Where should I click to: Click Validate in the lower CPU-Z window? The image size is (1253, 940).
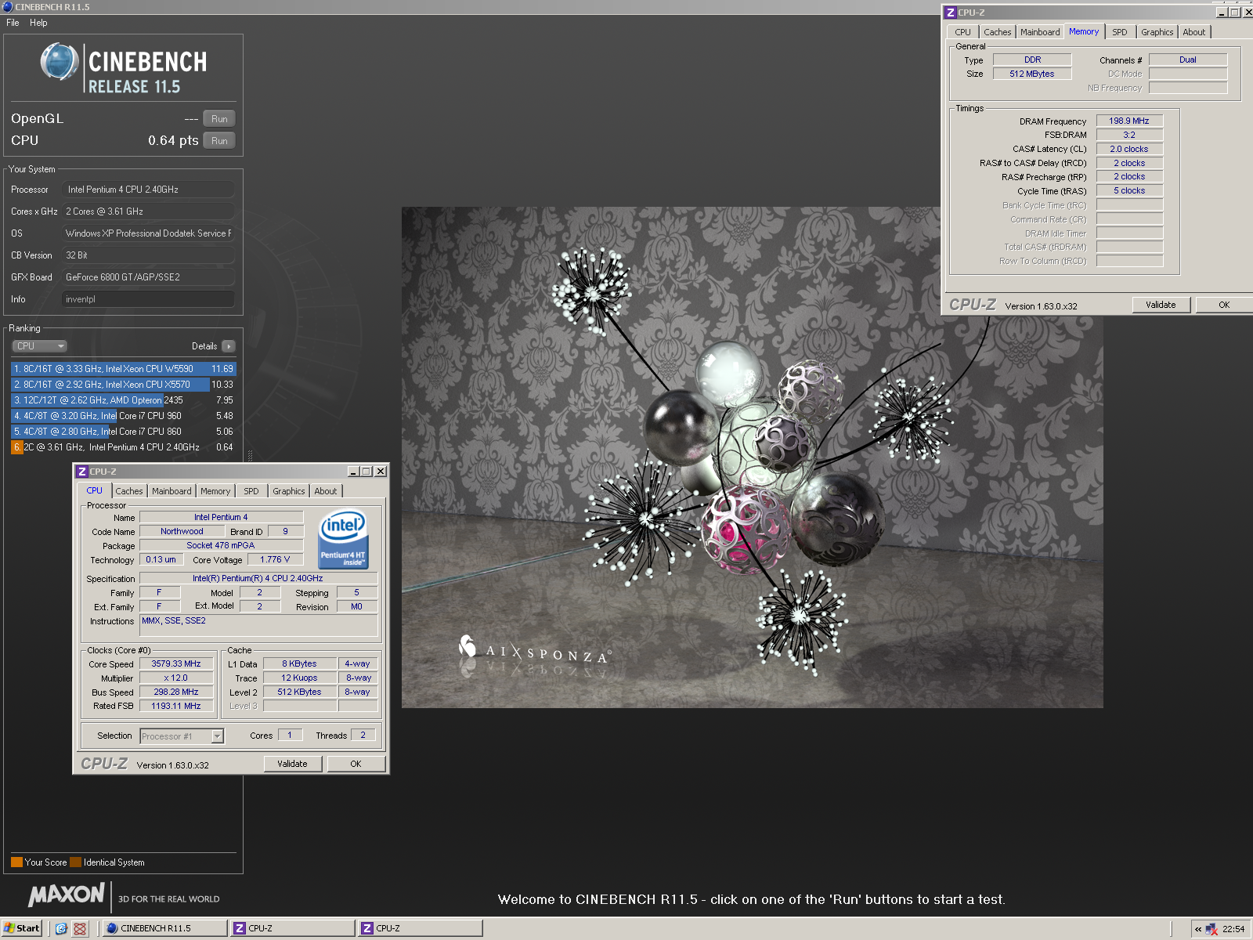pyautogui.click(x=292, y=764)
